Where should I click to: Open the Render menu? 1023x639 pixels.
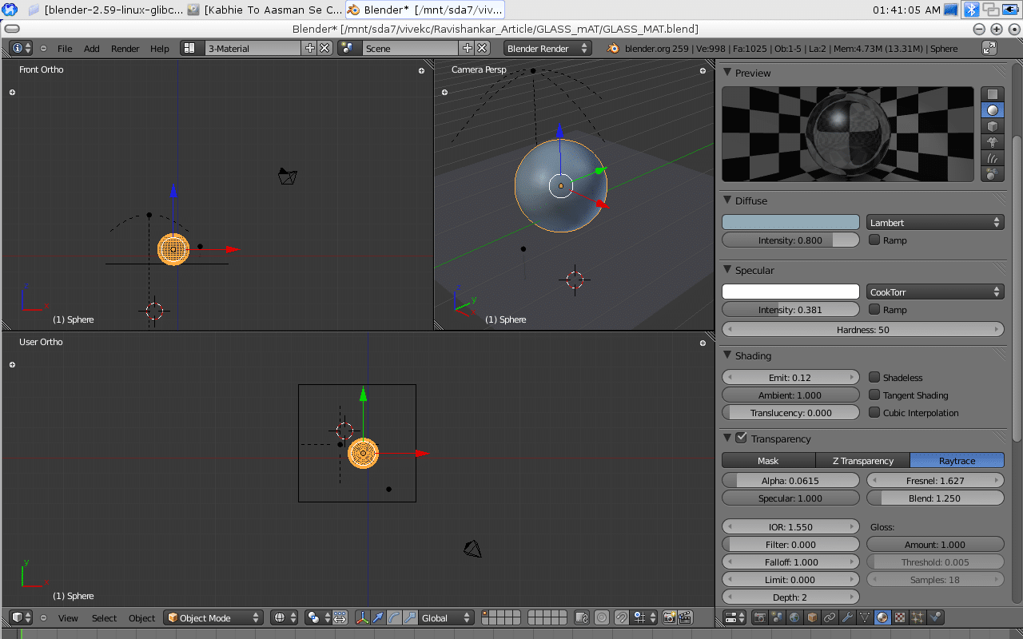(125, 49)
